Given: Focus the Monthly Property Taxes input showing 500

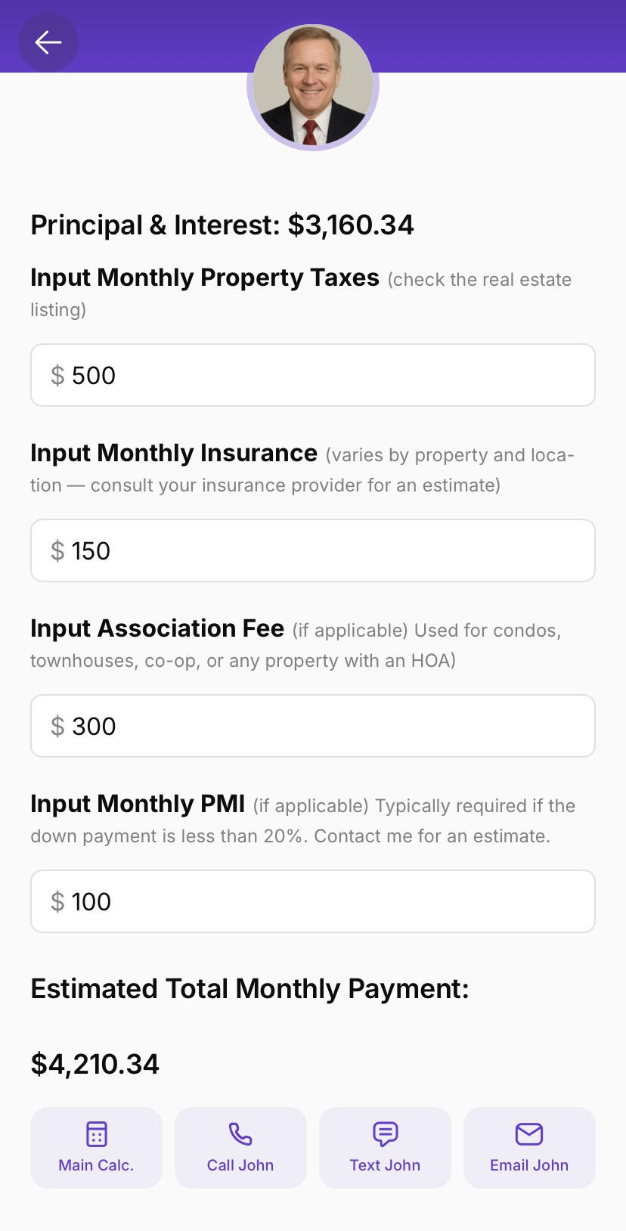Looking at the screenshot, I should 333,376.
